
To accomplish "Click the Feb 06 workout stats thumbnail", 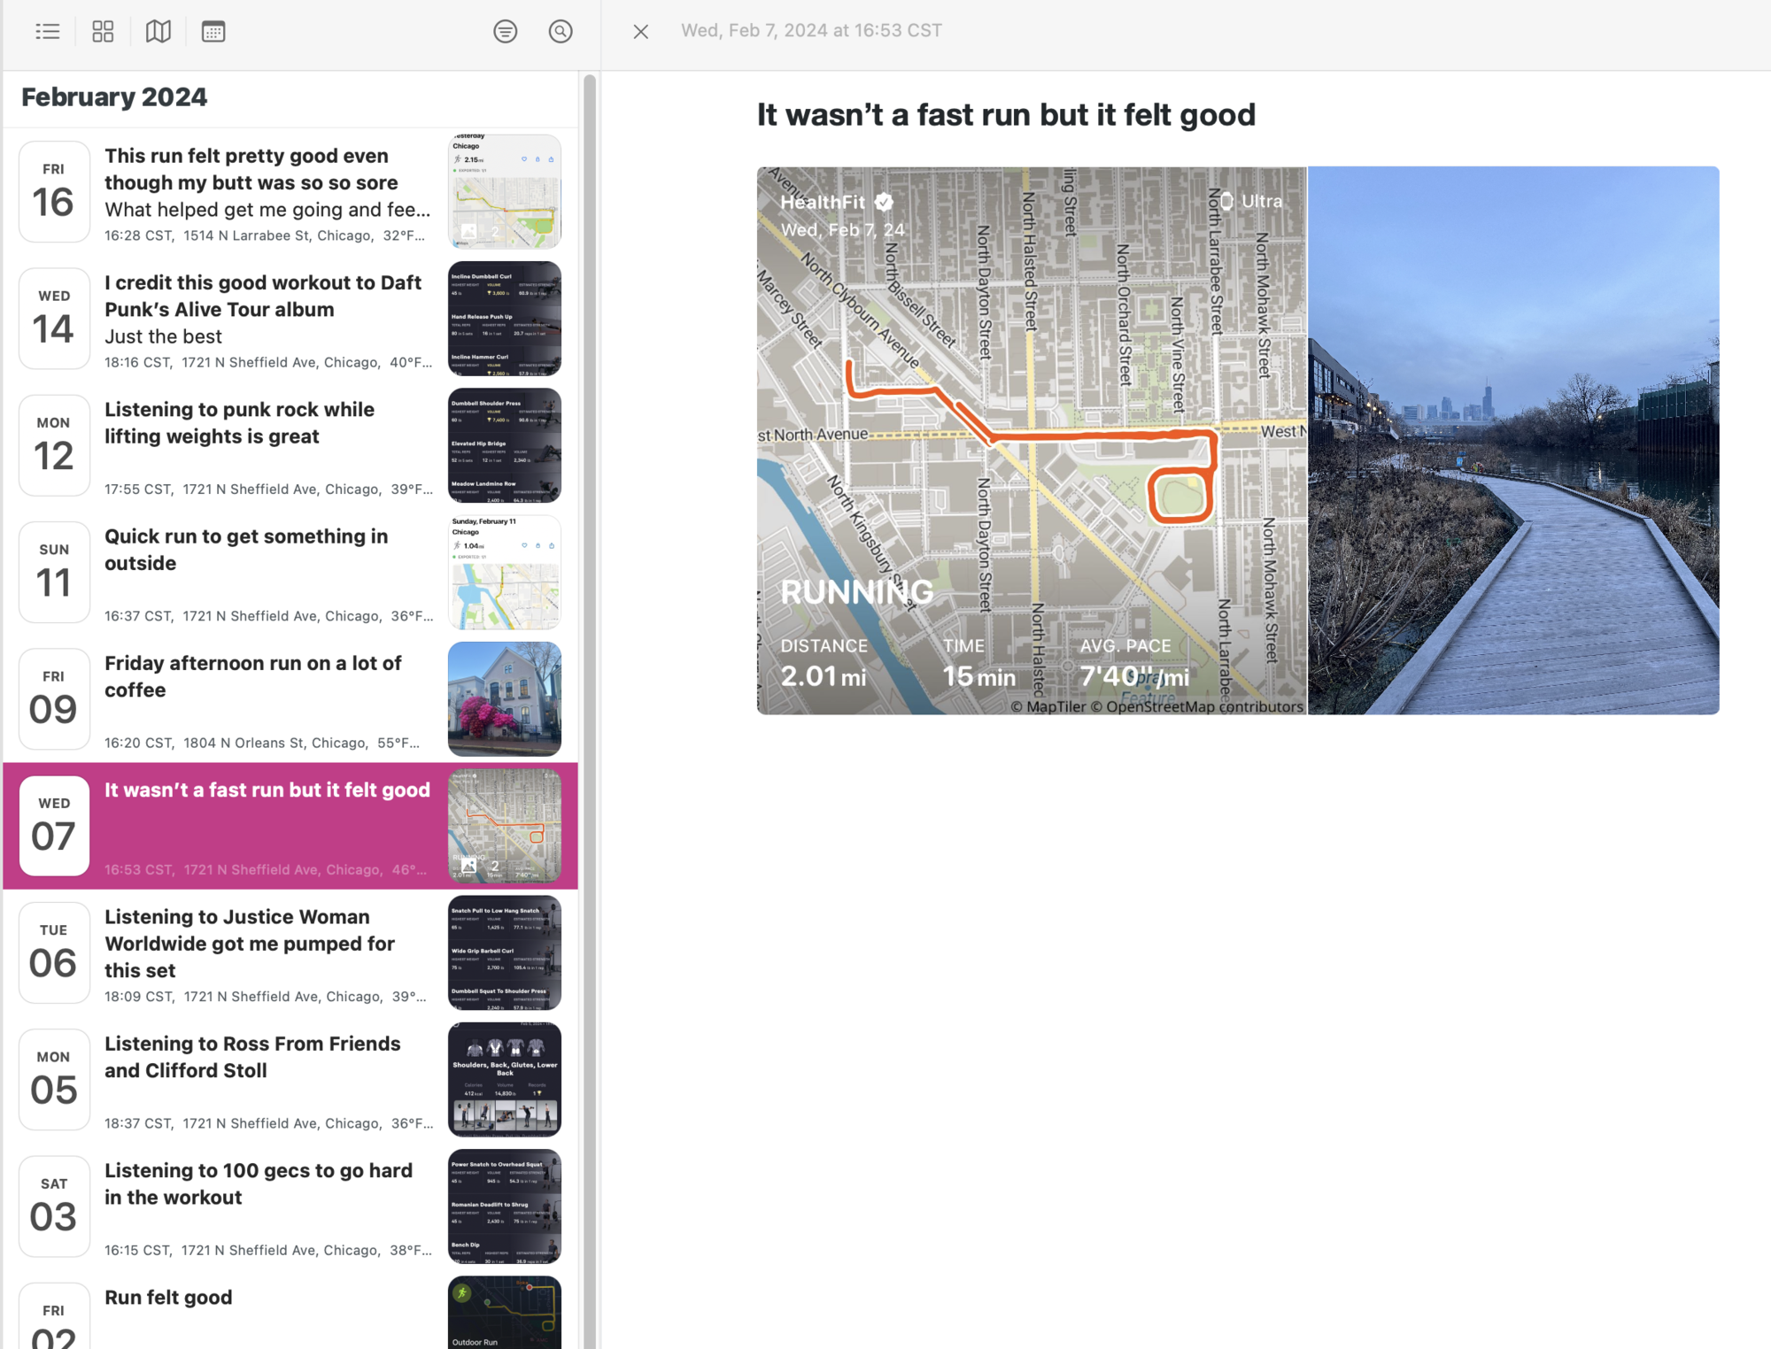I will (x=505, y=952).
